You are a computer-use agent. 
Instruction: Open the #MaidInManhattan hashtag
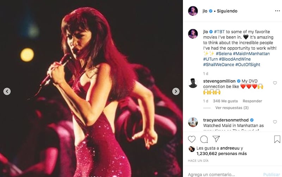(x=251, y=54)
